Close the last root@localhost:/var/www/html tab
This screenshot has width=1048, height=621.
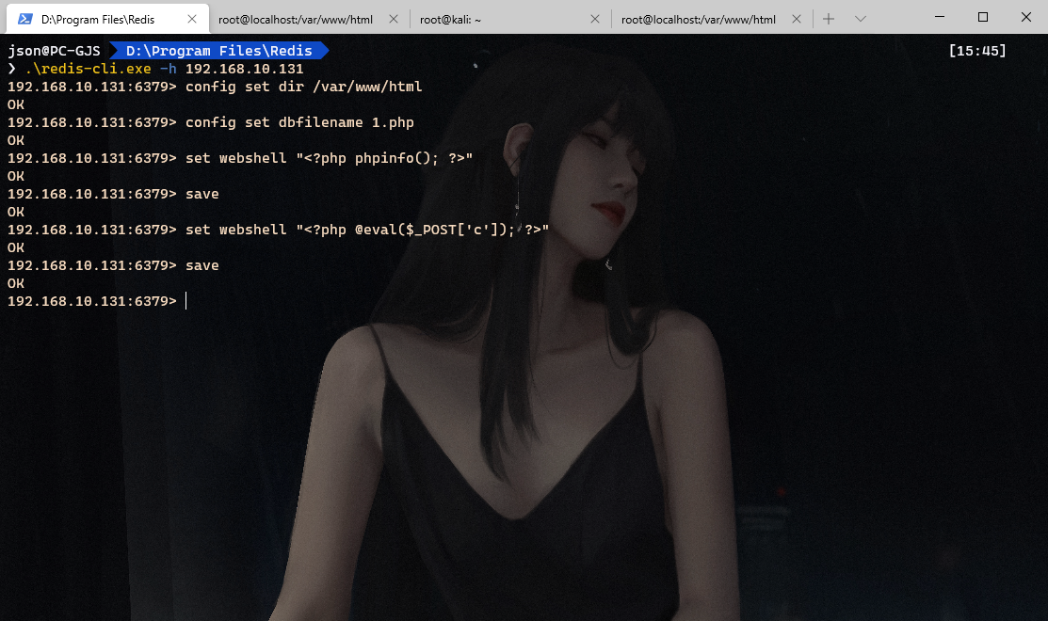[797, 19]
